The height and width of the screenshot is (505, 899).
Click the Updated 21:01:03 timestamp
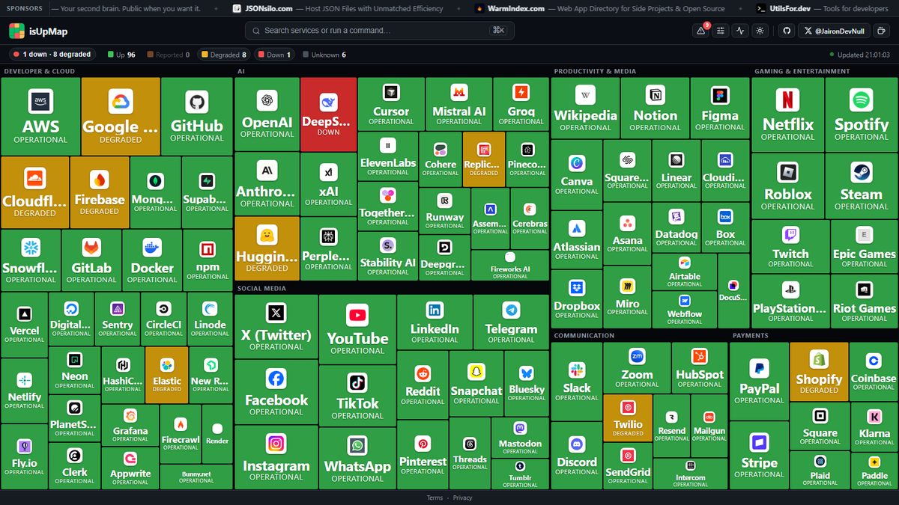[859, 55]
